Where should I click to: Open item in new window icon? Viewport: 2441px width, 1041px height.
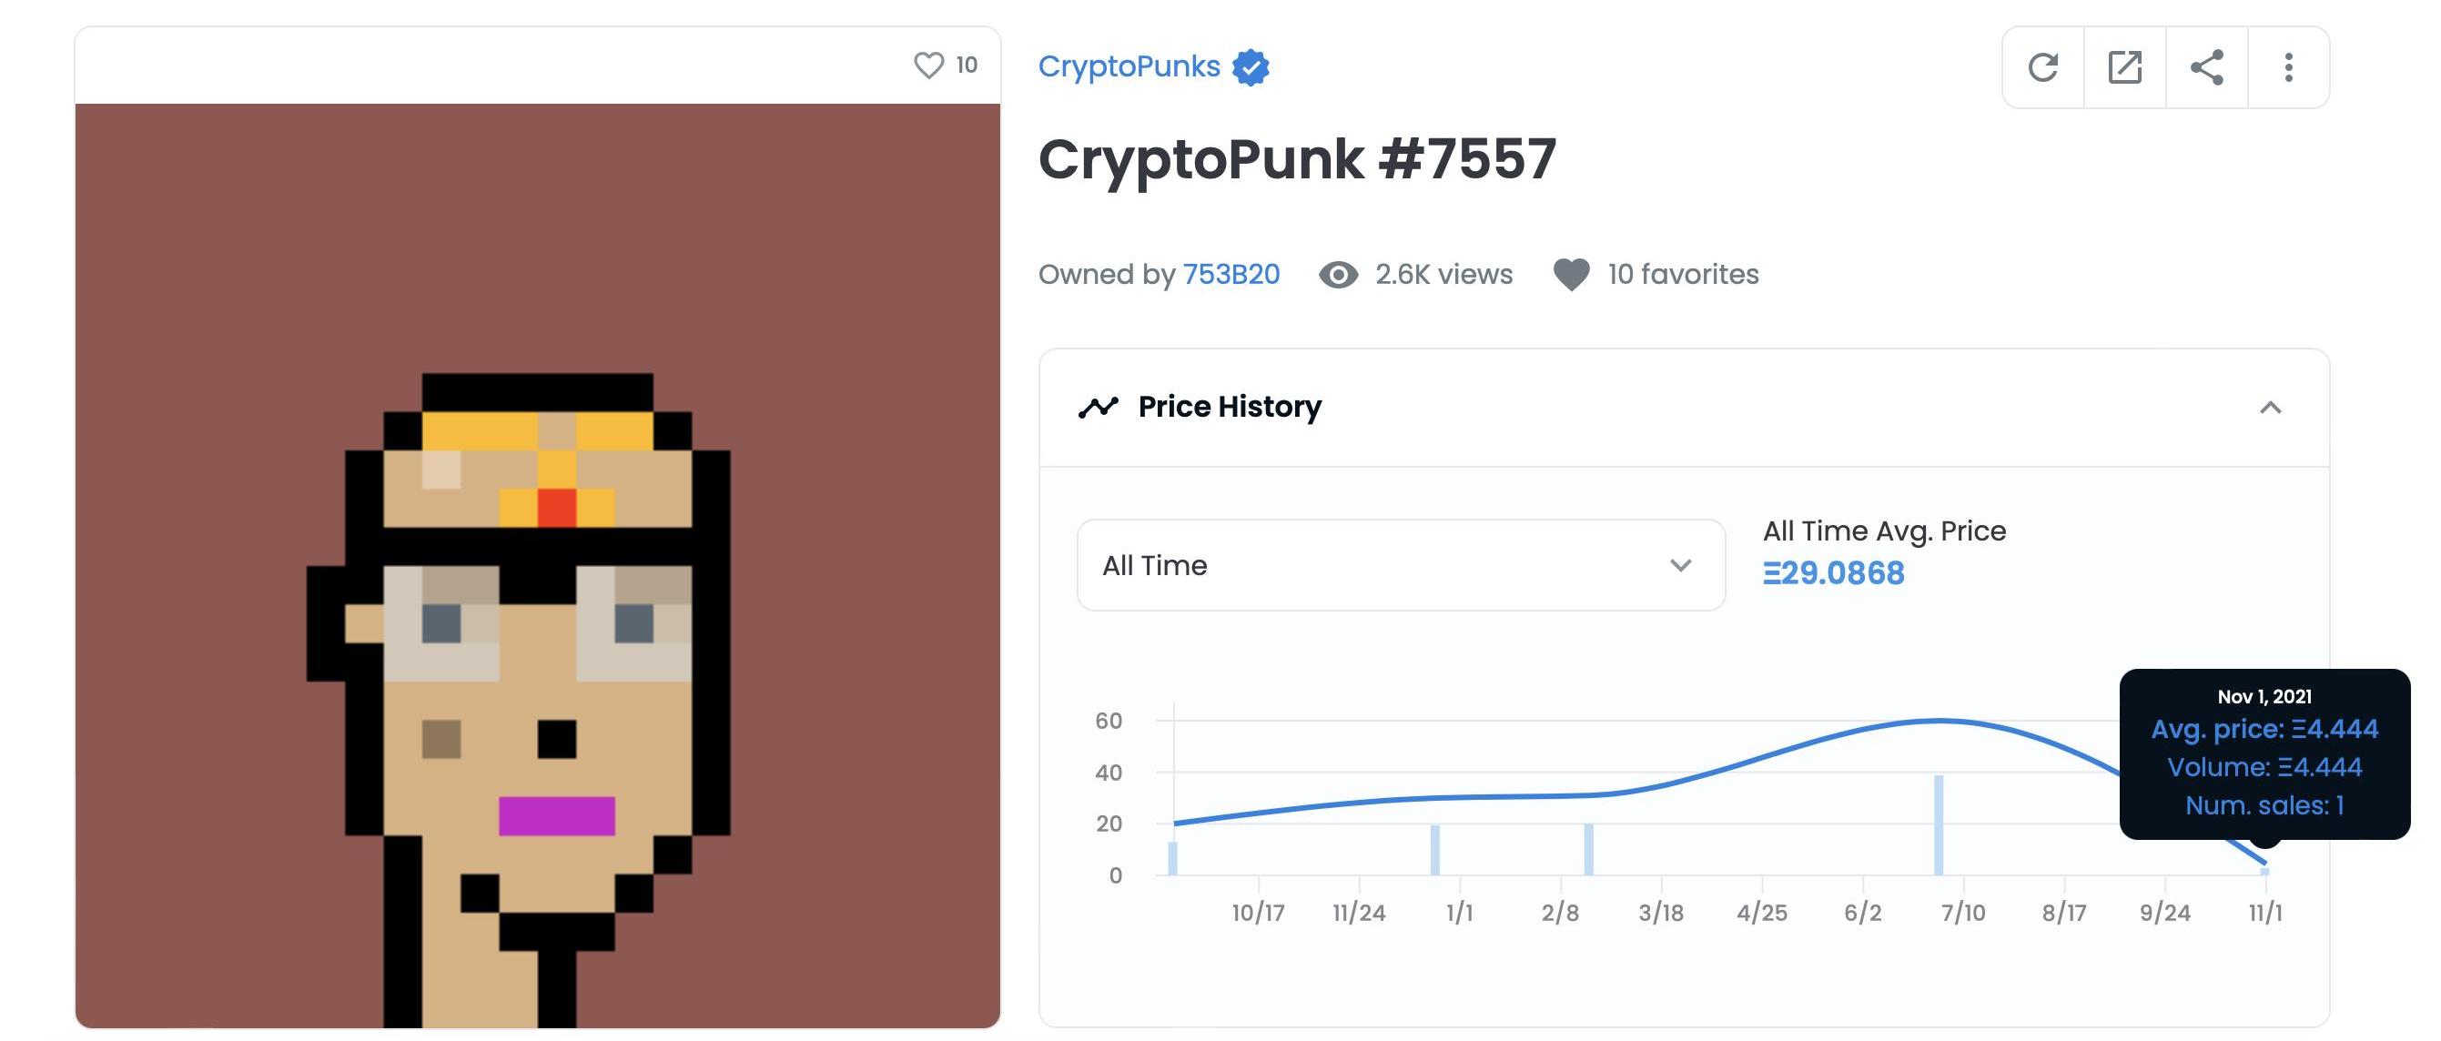point(2124,67)
